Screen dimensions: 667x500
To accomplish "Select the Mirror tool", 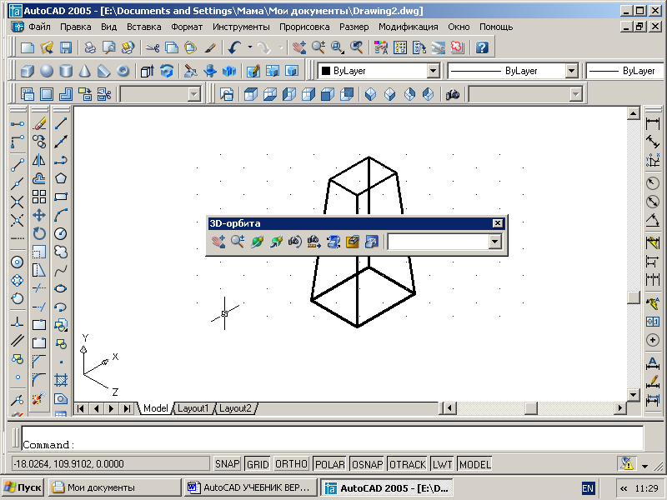I will pyautogui.click(x=39, y=160).
